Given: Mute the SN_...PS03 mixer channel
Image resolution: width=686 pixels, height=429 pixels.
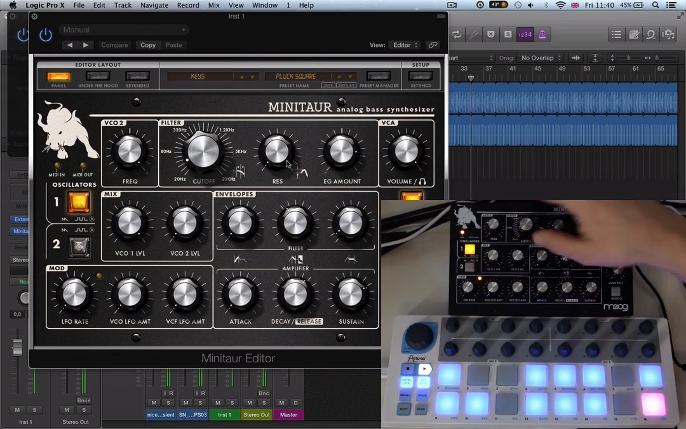Looking at the screenshot, I should point(186,403).
